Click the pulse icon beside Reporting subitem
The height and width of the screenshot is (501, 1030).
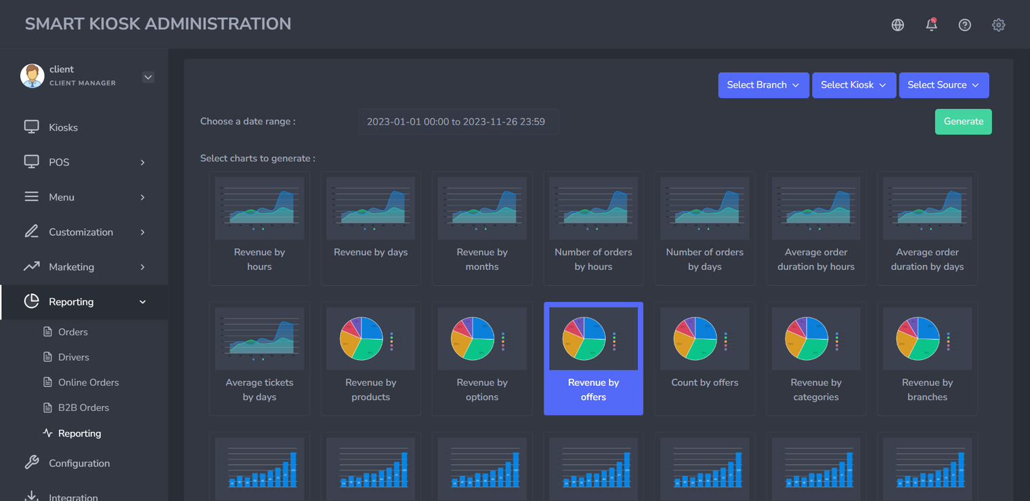coord(47,433)
